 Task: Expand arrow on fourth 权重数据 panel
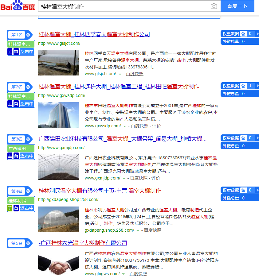(x=257, y=190)
